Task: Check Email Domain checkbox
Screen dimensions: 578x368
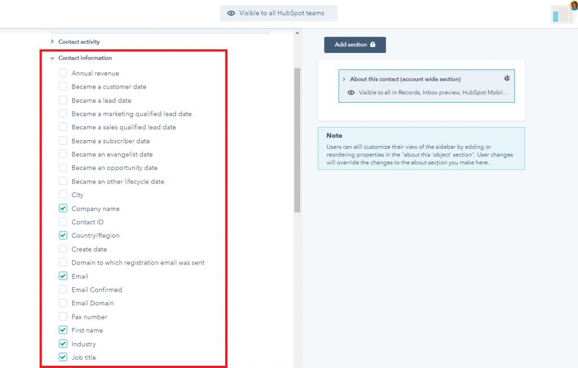Action: click(63, 303)
